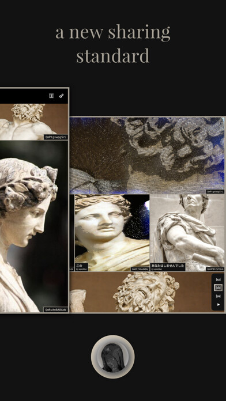Image resolution: width=226 pixels, height=401 pixels.
Task: Click the QmRvAmBA8AxN hash label
Action: coord(56,310)
